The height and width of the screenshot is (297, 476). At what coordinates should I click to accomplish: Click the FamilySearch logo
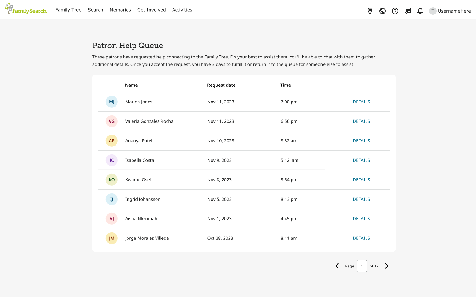(x=26, y=9)
